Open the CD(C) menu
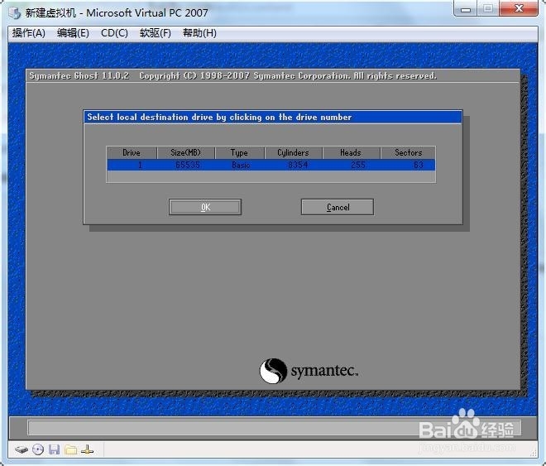This screenshot has height=466, width=546. [x=114, y=33]
